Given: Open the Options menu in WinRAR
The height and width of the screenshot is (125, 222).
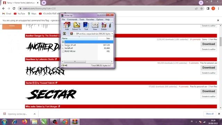Looking at the screenshot, I should pos(100,19).
